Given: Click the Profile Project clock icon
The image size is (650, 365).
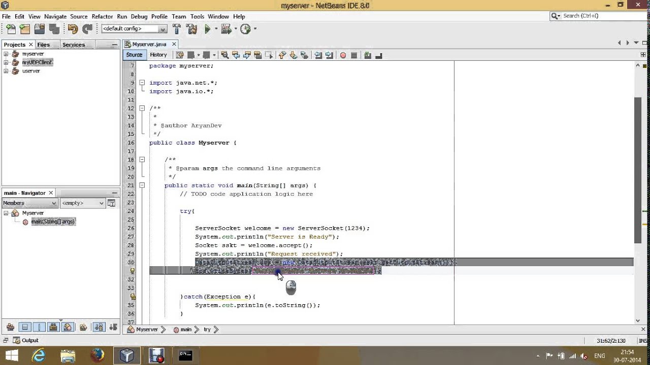Looking at the screenshot, I should pyautogui.click(x=245, y=29).
